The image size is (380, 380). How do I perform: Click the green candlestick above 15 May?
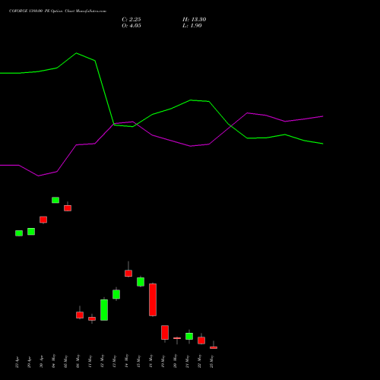141,282
